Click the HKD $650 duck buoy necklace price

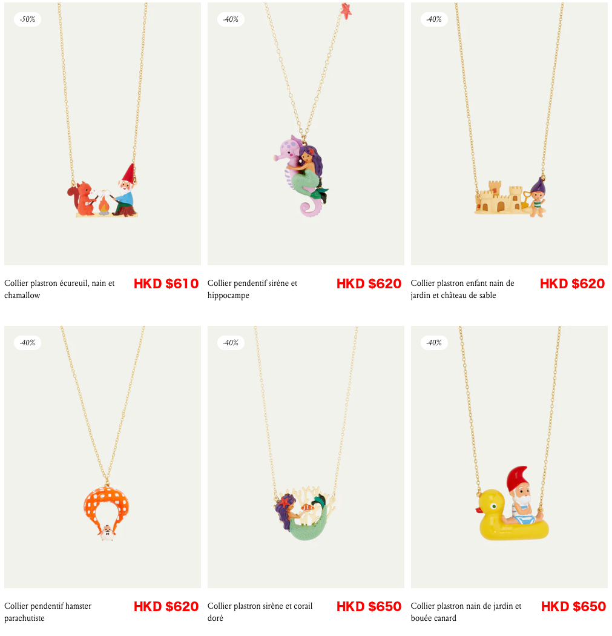tap(573, 606)
